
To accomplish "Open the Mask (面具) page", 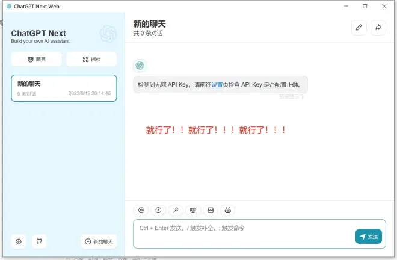I will 37,60.
